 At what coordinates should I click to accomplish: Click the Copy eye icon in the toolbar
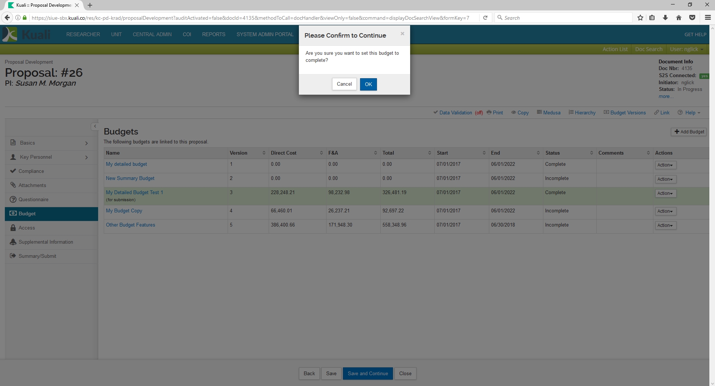point(513,113)
